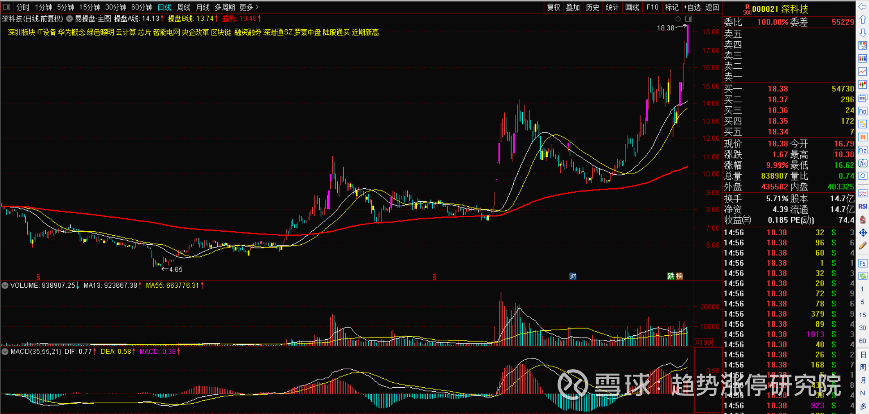Click the 标记 mark button
This screenshot has width=869, height=414.
pyautogui.click(x=672, y=7)
